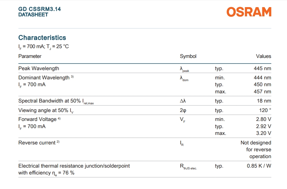Select the Characteristics section heading

pos(42,37)
